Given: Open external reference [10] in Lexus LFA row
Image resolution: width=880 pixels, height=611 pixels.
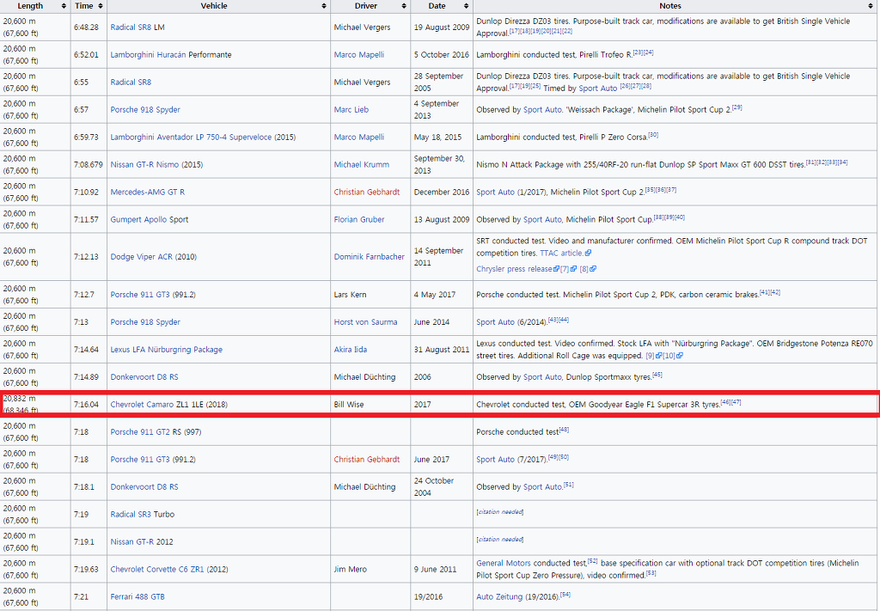Looking at the screenshot, I should (673, 356).
